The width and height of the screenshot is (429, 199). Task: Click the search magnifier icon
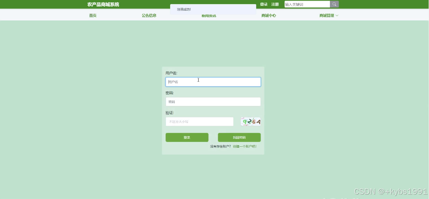[x=334, y=4]
